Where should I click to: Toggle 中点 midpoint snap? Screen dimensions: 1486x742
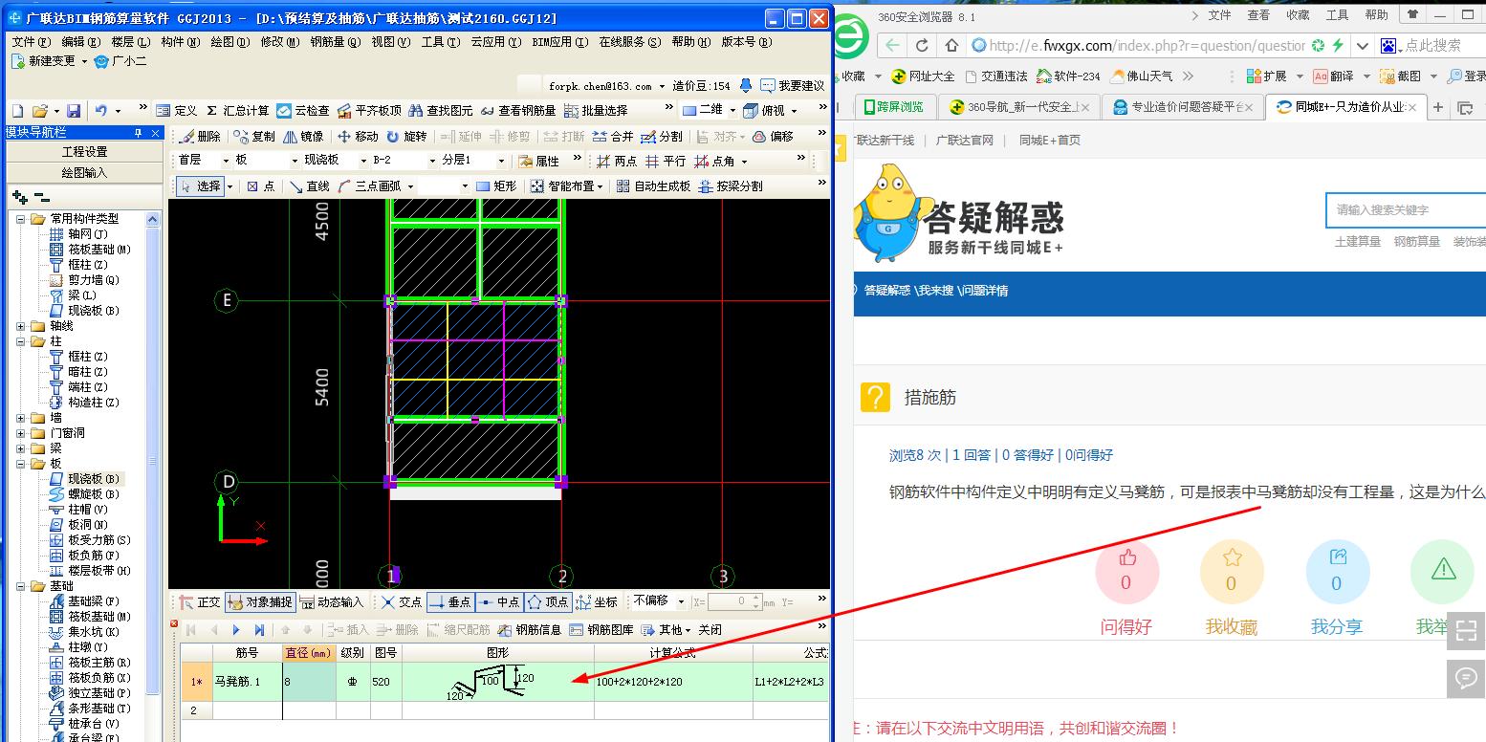(498, 602)
